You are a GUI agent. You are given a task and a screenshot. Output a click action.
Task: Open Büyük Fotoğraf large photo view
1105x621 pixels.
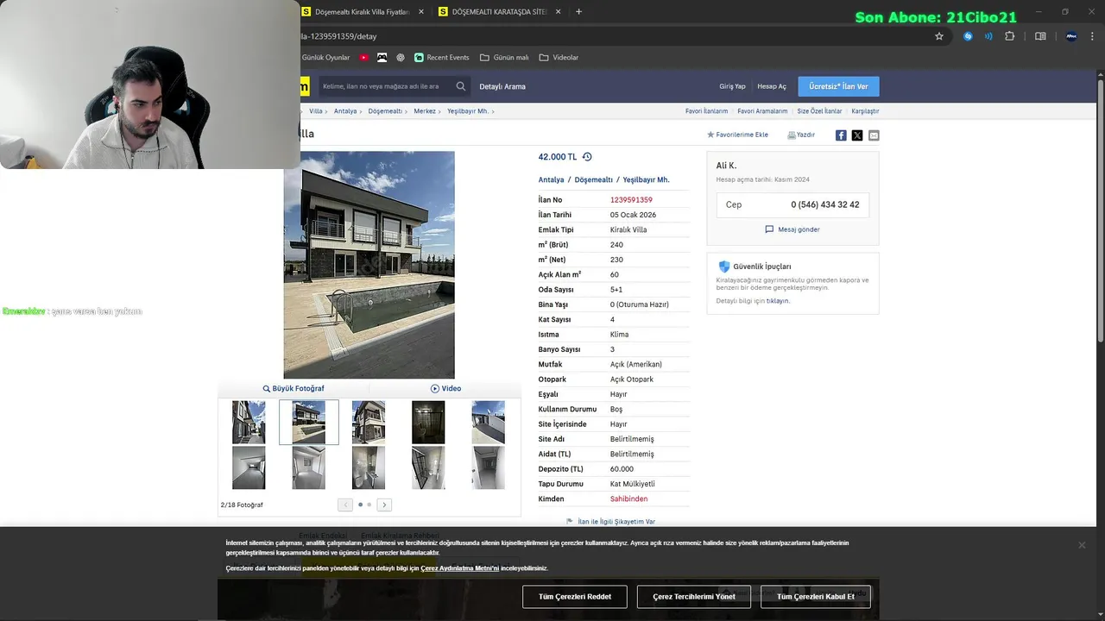pyautogui.click(x=294, y=388)
